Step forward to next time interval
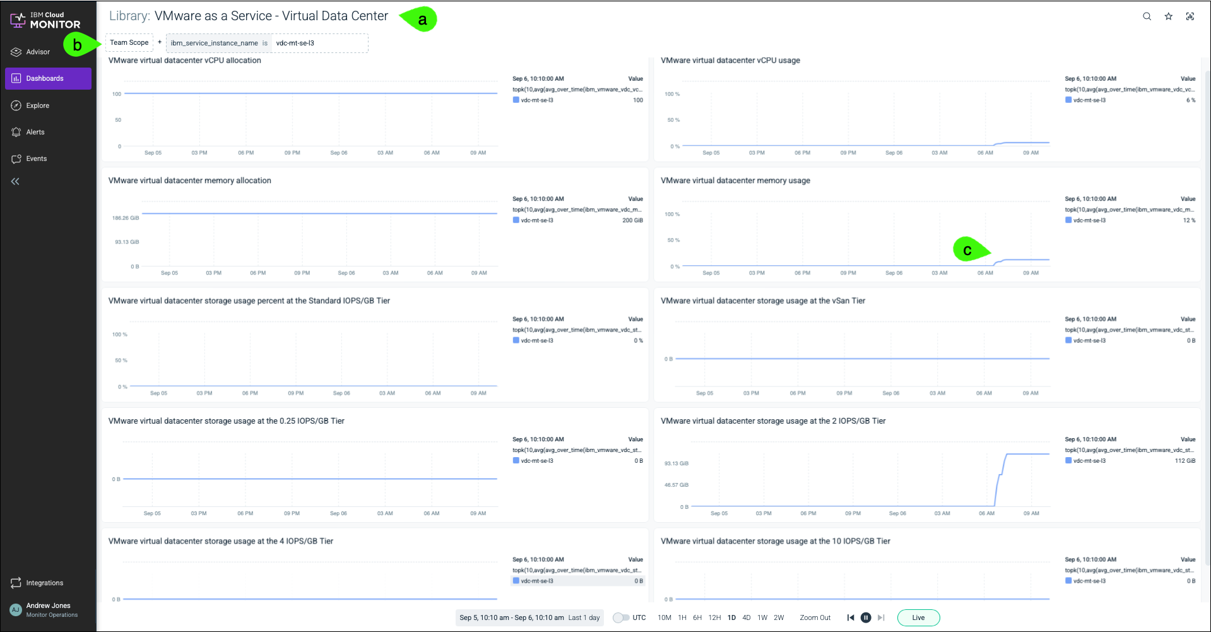Viewport: 1211px width, 632px height. coord(881,617)
